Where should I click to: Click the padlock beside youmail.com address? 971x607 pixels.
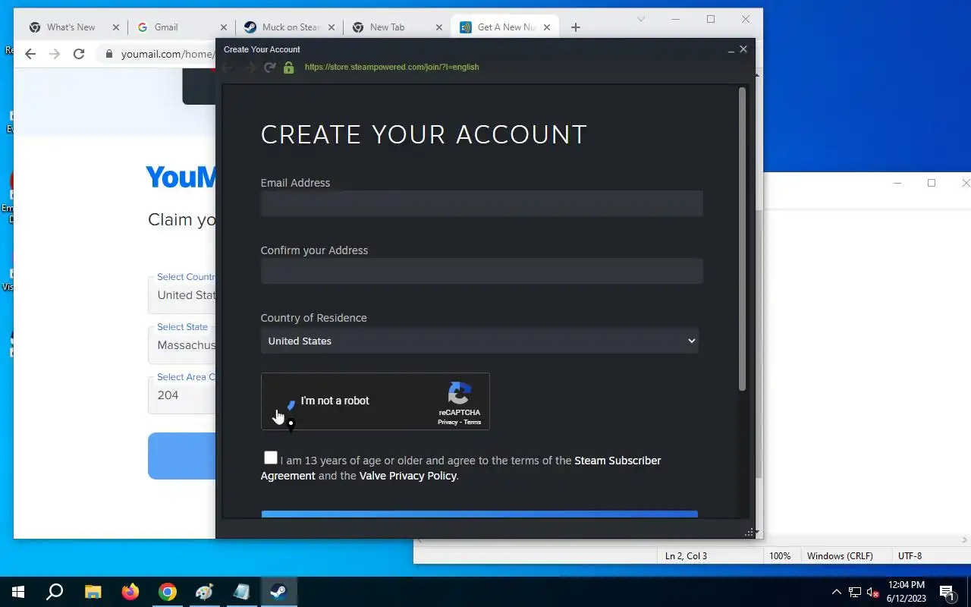(x=109, y=55)
